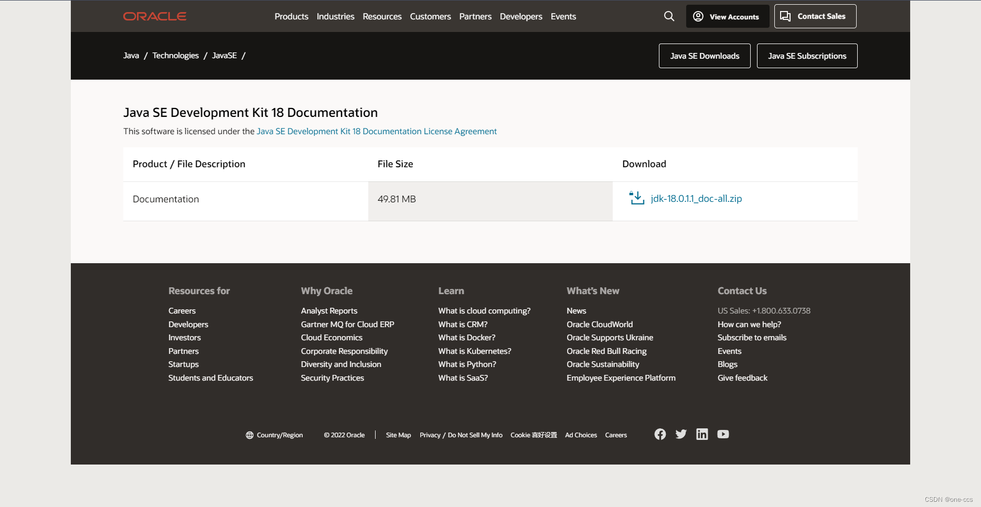This screenshot has width=981, height=507.
Task: Open the Products menu
Action: click(291, 16)
